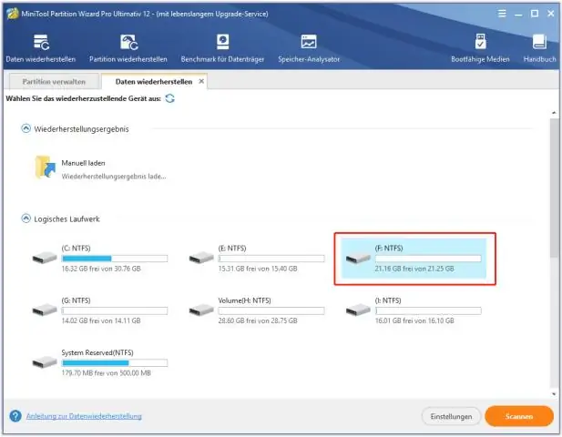
Task: Click text 179.70 MB frei von 500.00 MB
Action: click(x=106, y=373)
